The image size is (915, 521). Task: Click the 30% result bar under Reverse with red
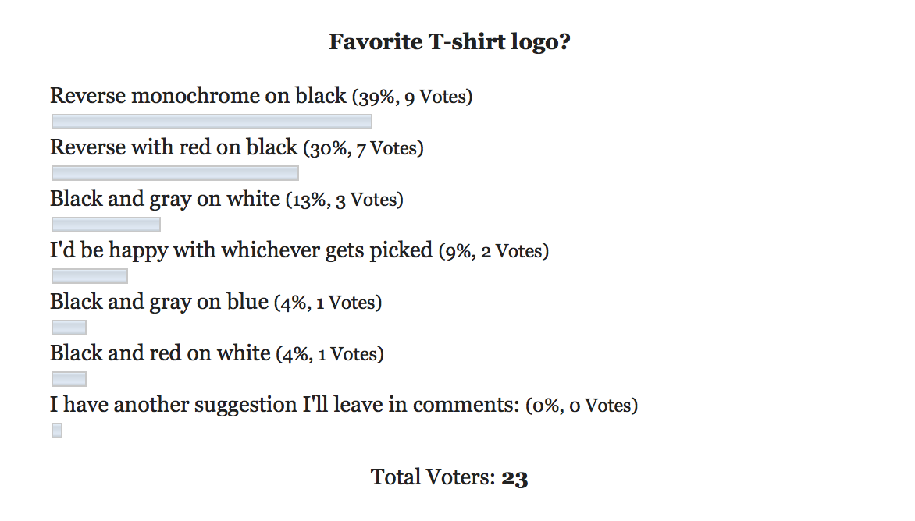coord(175,173)
